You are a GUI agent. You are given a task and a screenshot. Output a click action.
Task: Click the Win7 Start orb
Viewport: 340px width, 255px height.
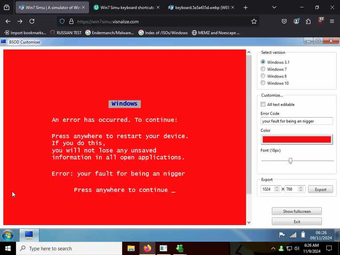[8, 235]
